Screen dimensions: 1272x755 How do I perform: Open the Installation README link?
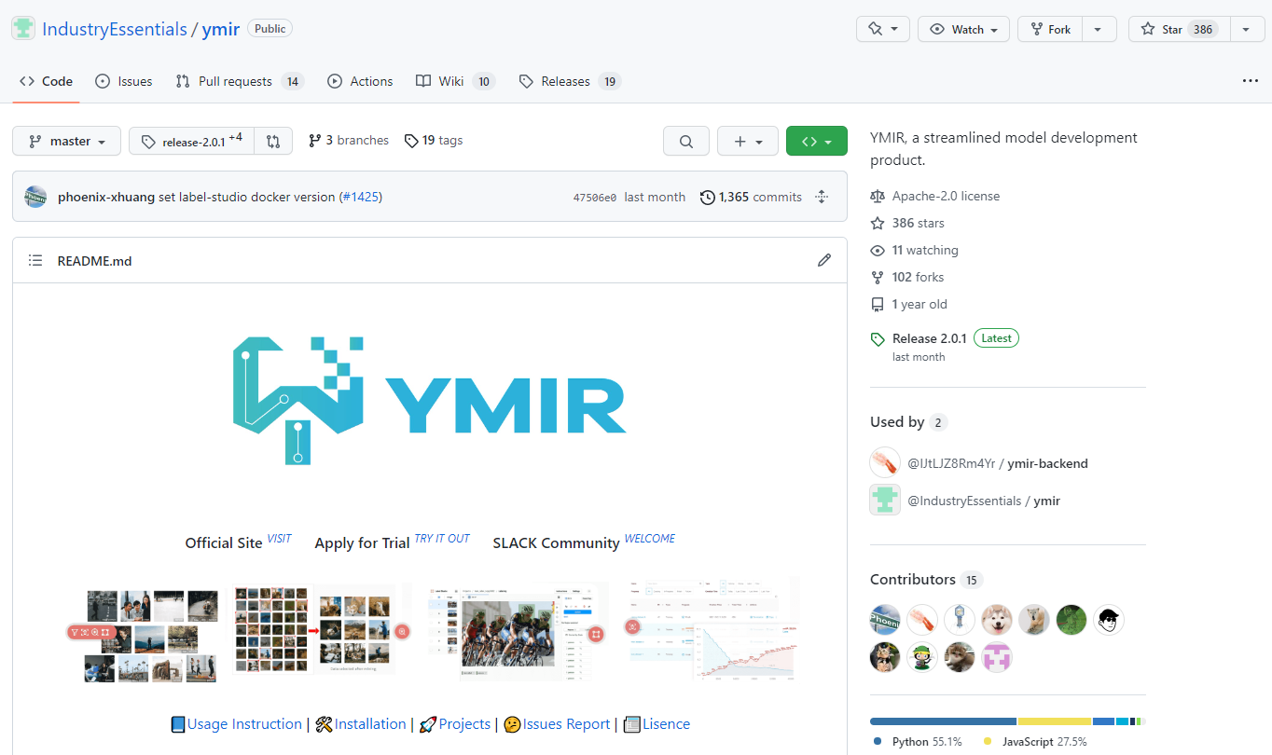pos(370,724)
